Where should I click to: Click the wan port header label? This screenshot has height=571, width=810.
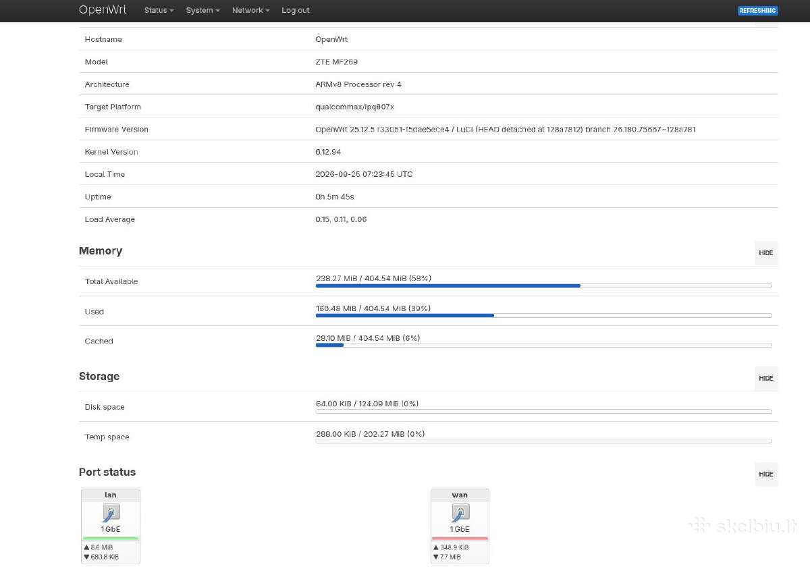click(x=460, y=495)
